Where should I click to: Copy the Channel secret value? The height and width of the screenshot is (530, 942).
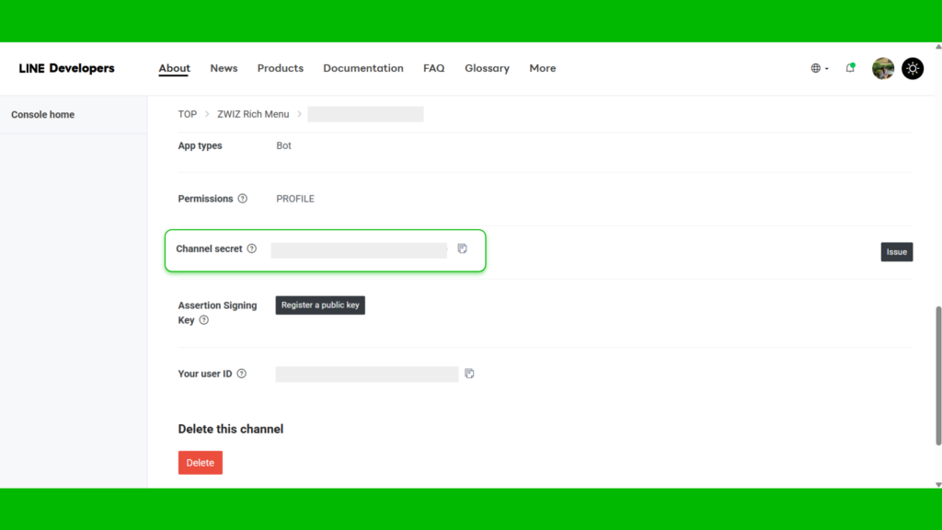point(462,248)
